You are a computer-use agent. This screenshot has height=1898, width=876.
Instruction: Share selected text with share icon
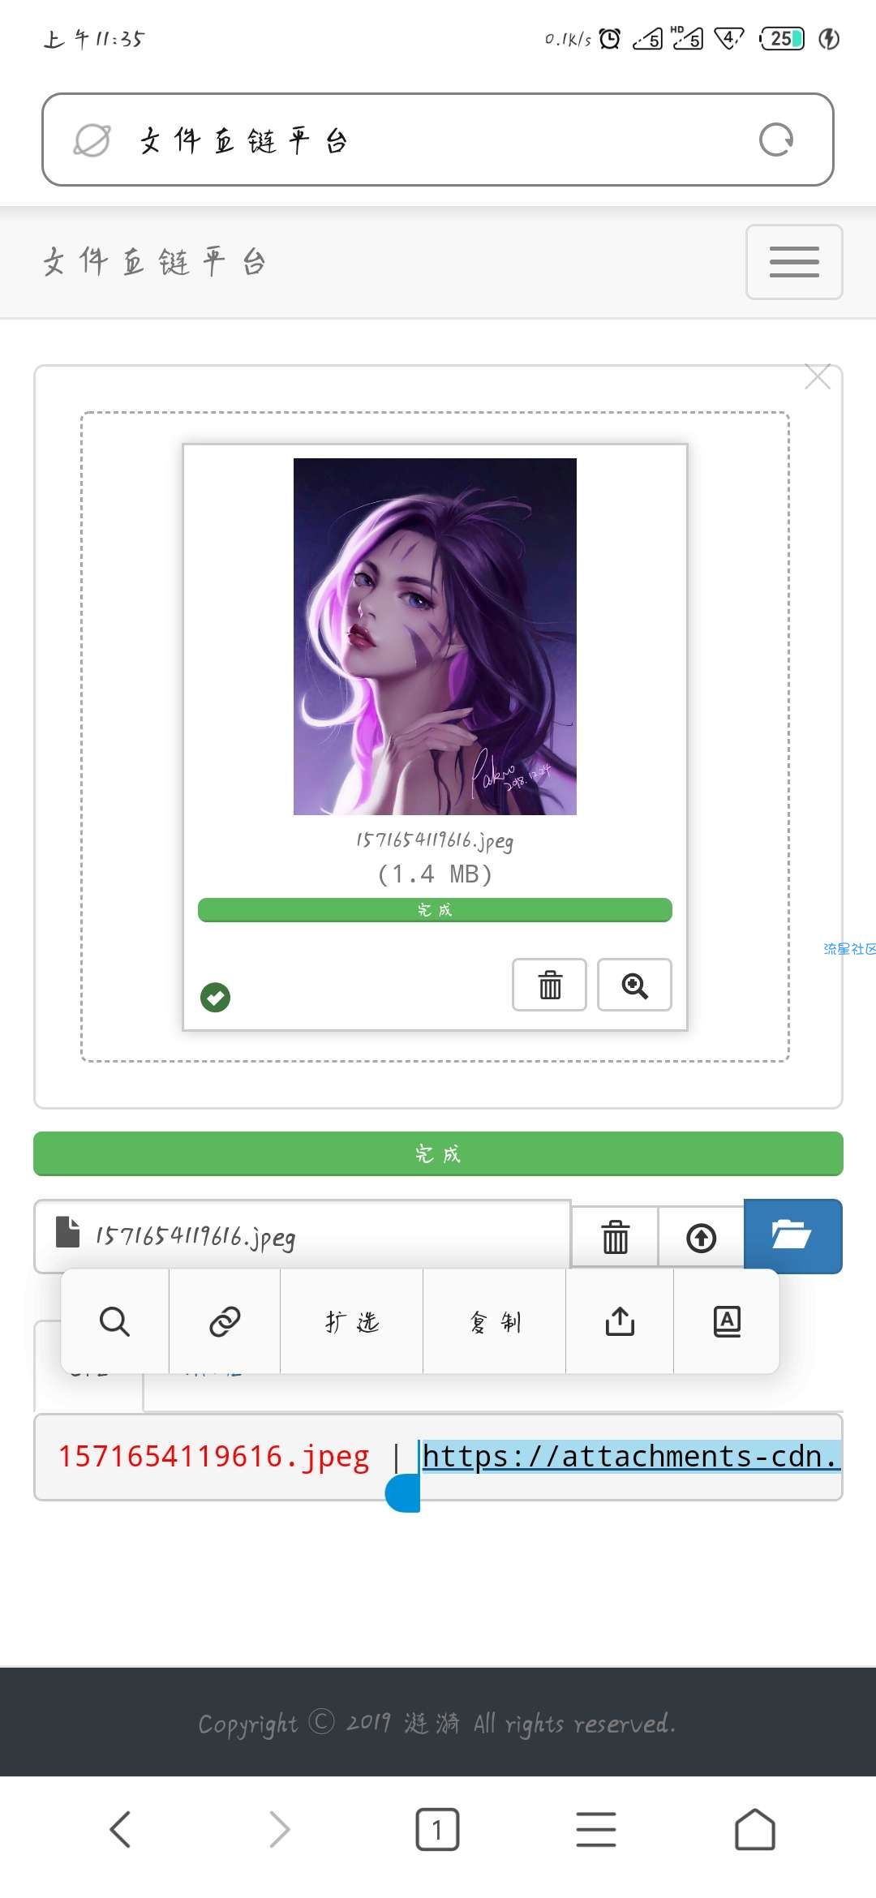pos(620,1321)
